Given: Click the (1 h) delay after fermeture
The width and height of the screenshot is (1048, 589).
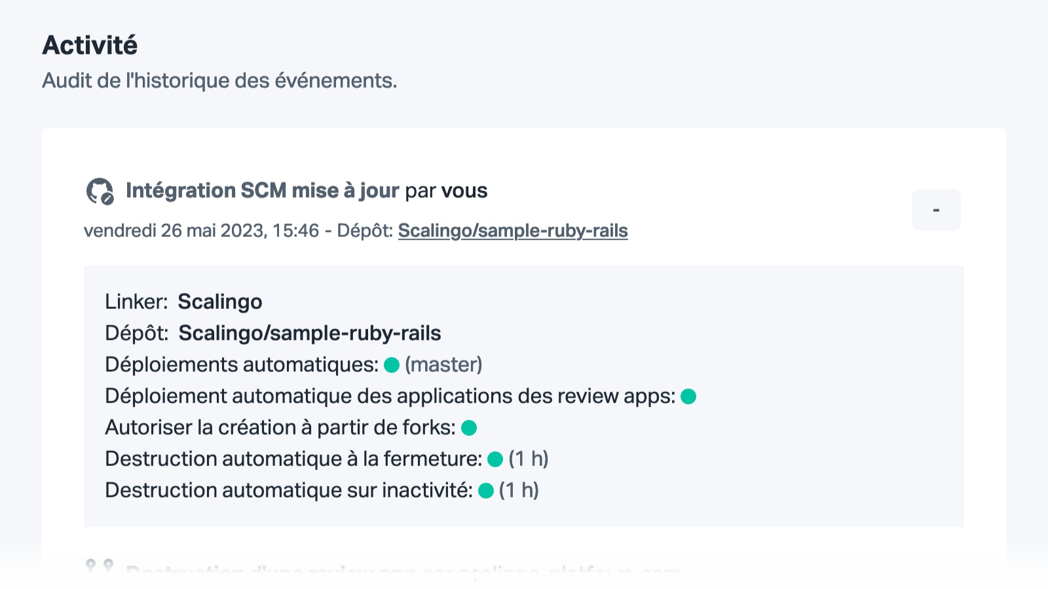Looking at the screenshot, I should click(x=529, y=459).
